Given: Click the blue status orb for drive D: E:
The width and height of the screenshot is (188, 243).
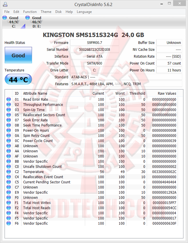Looking at the screenshot, I should click(28, 18).
